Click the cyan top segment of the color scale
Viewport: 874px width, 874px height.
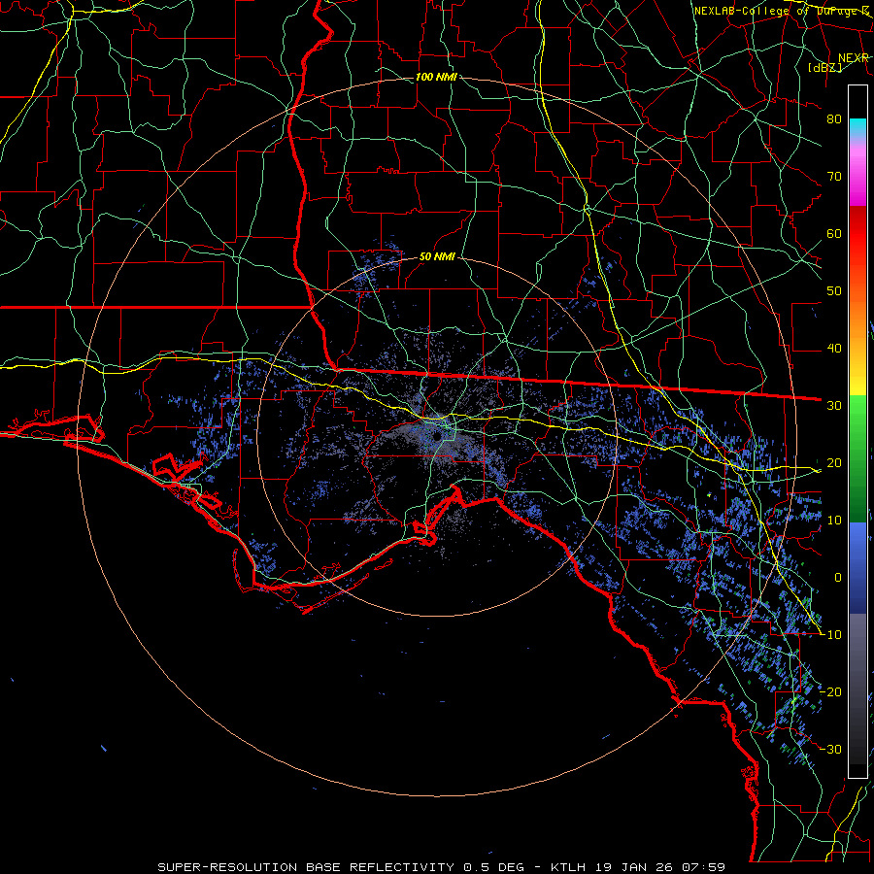click(x=857, y=128)
